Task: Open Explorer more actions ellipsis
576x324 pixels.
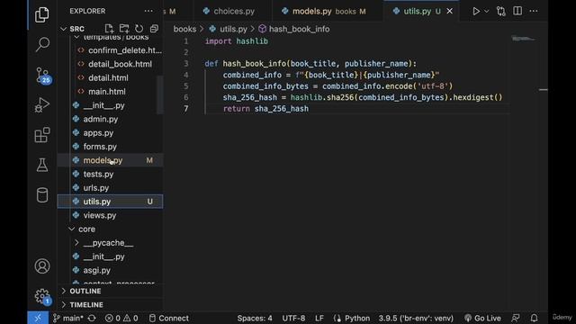Action: pyautogui.click(x=148, y=11)
